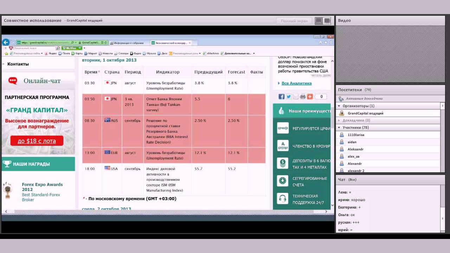The width and height of the screenshot is (450, 253).
Task: Click the phone icon by Активные докладчики
Action: click(x=341, y=98)
